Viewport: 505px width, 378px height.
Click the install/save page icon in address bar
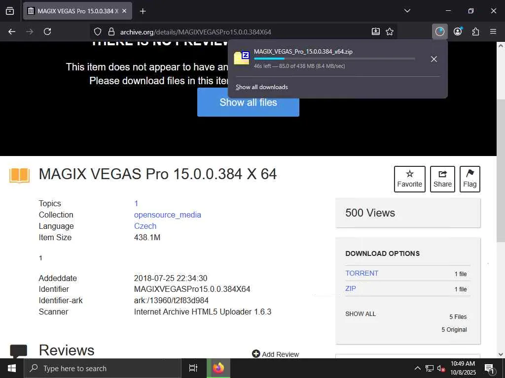coord(375,31)
